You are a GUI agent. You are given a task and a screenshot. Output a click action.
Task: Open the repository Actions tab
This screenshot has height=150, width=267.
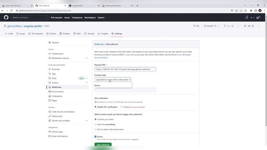51,34
